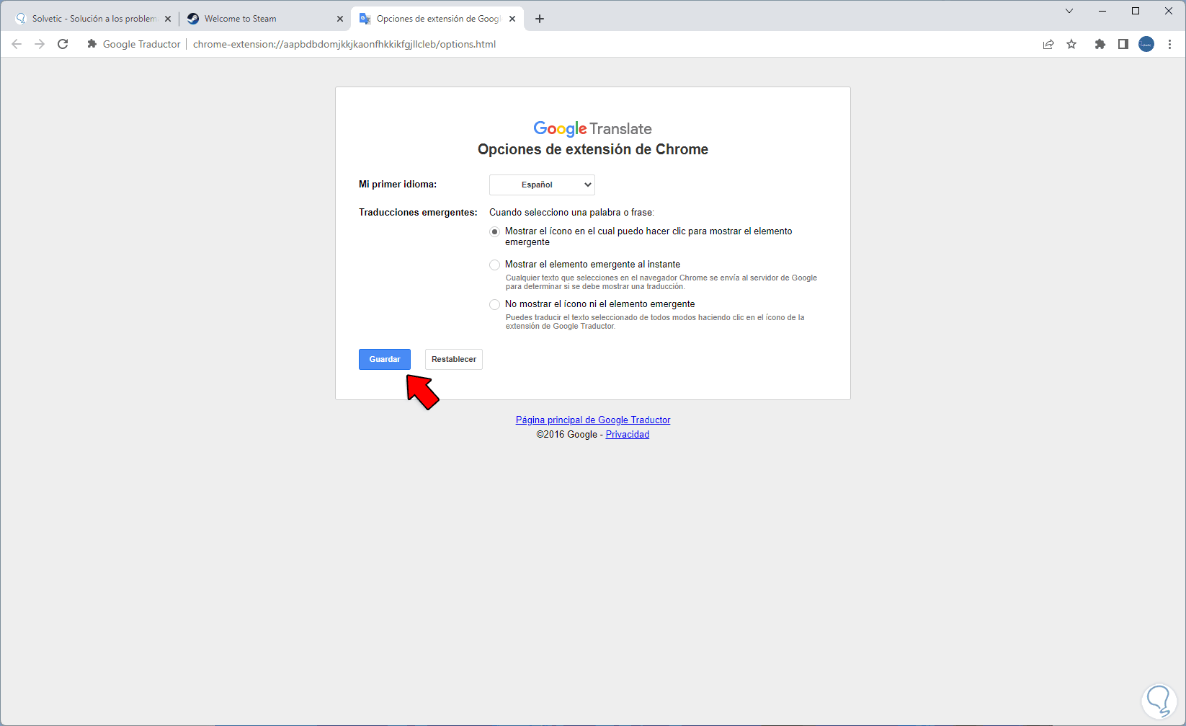
Task: Share this page using the share icon
Action: [x=1048, y=44]
